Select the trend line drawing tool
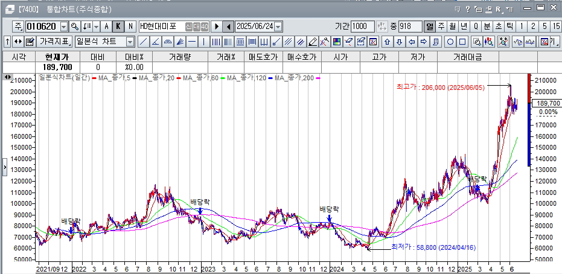 (143, 42)
